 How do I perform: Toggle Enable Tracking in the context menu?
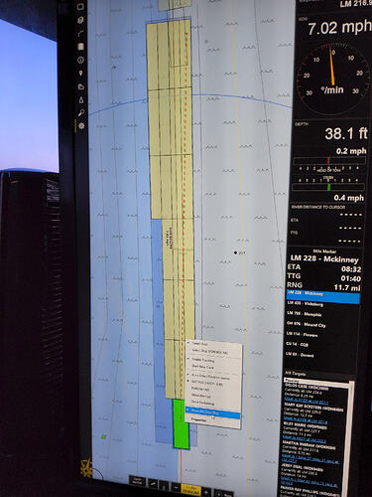(x=214, y=360)
